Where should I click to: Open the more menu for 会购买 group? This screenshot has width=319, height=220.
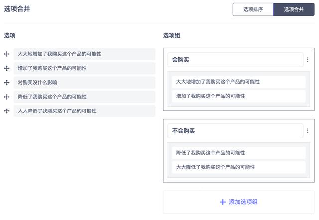pyautogui.click(x=307, y=60)
